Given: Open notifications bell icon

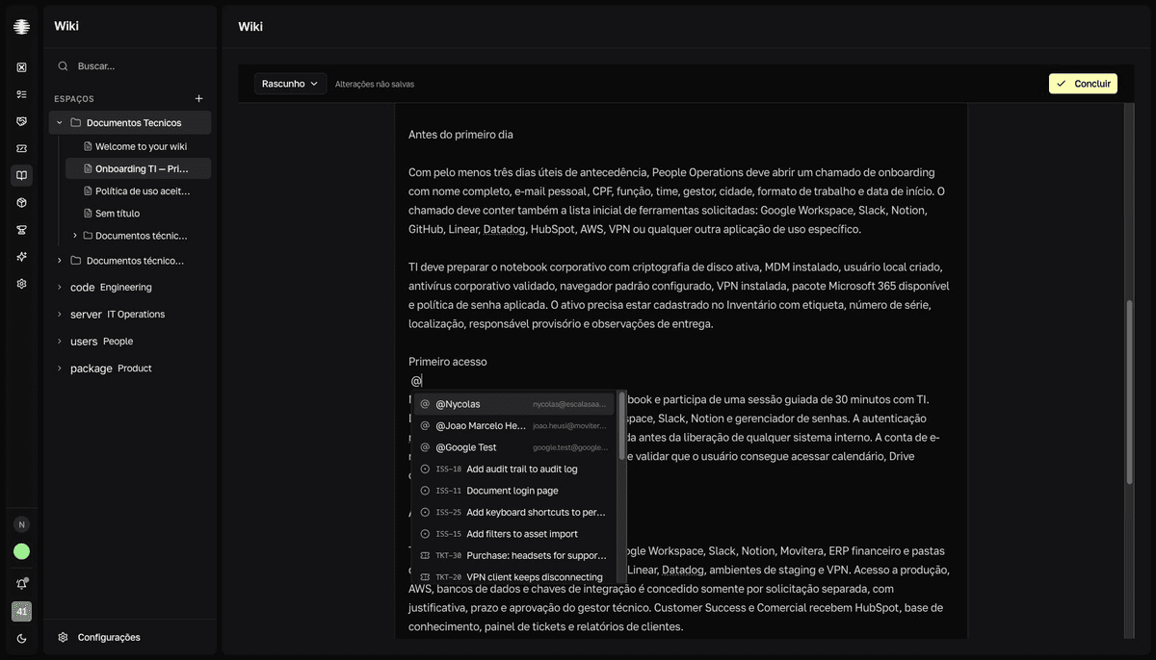Looking at the screenshot, I should (x=21, y=583).
